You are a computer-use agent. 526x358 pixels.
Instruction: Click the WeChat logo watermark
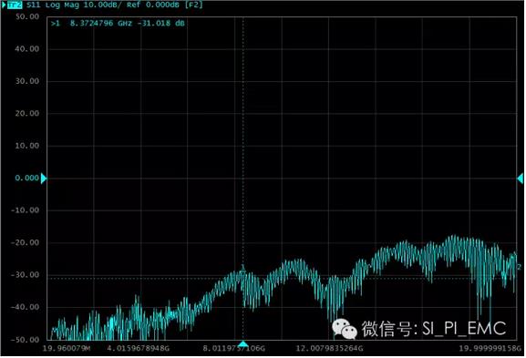pyautogui.click(x=345, y=329)
